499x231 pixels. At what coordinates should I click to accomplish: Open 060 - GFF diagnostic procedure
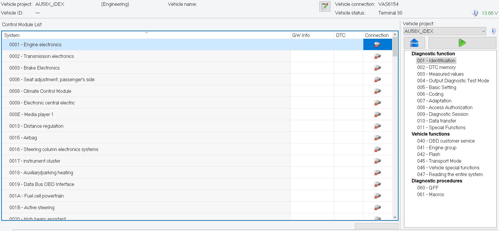pos(428,188)
